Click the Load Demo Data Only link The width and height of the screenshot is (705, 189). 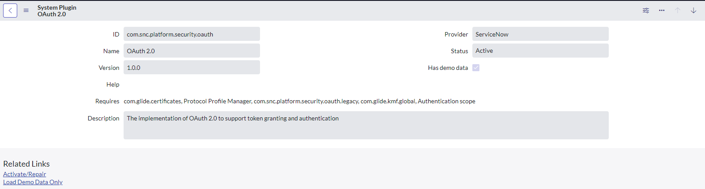(33, 182)
